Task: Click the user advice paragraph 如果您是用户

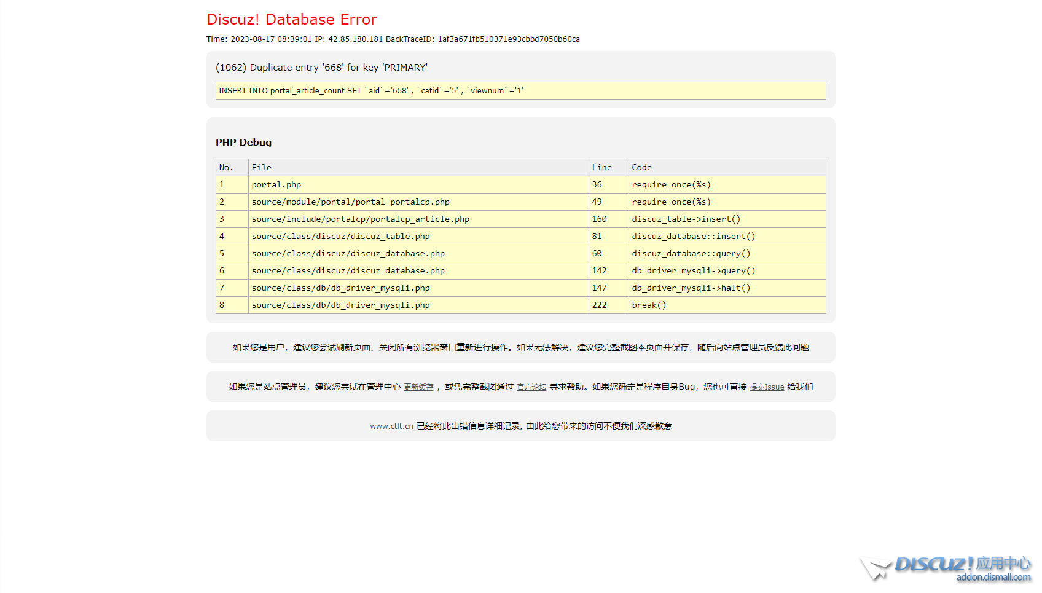Action: tap(520, 348)
